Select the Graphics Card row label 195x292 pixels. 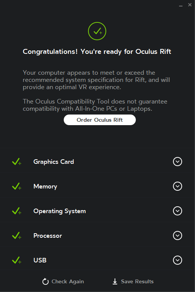[x=53, y=162]
